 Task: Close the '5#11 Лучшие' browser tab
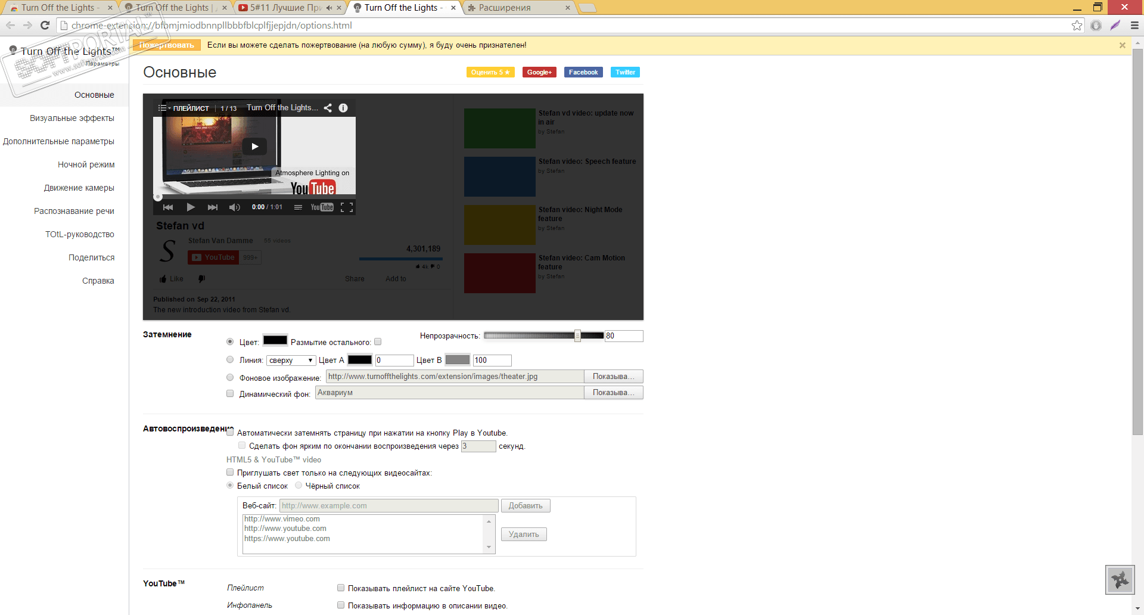tap(339, 8)
